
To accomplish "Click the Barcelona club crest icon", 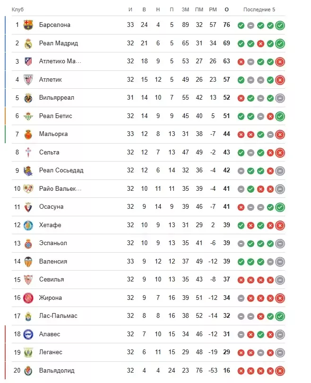I will (28, 25).
